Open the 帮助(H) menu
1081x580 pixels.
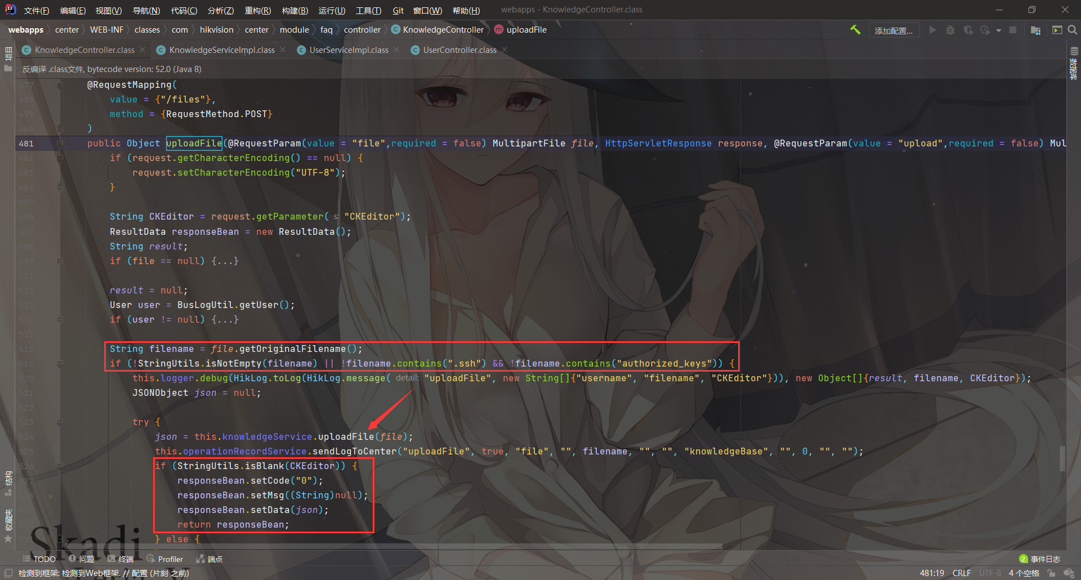(x=466, y=11)
